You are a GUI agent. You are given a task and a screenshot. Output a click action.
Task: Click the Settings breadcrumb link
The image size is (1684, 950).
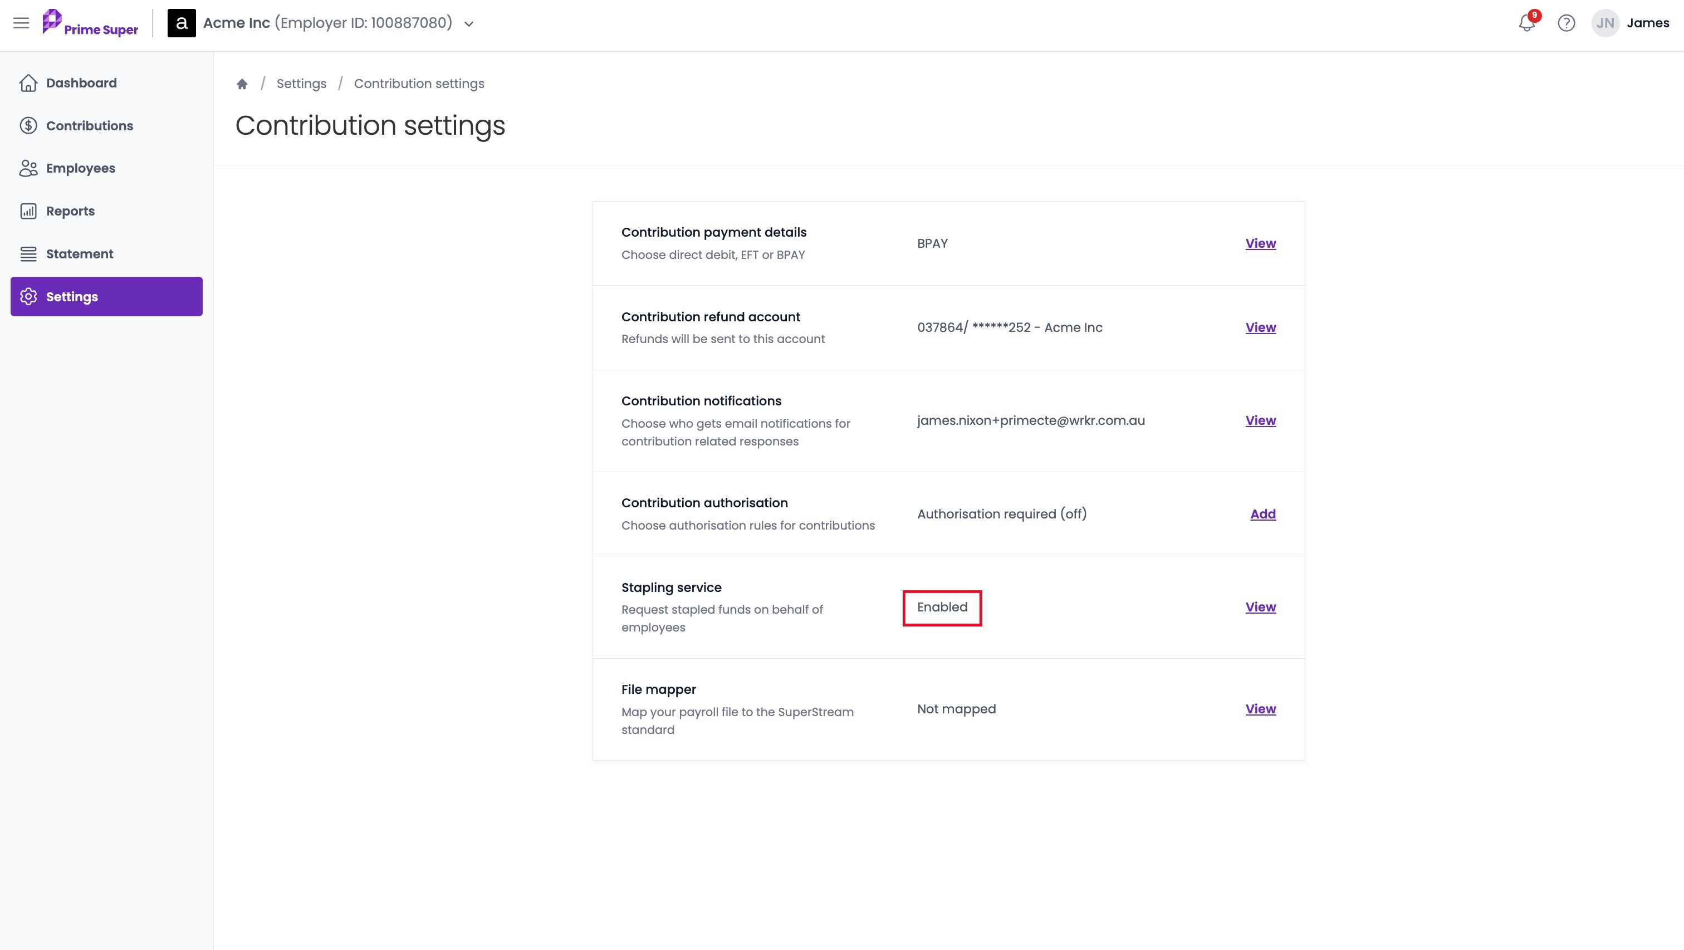[301, 84]
